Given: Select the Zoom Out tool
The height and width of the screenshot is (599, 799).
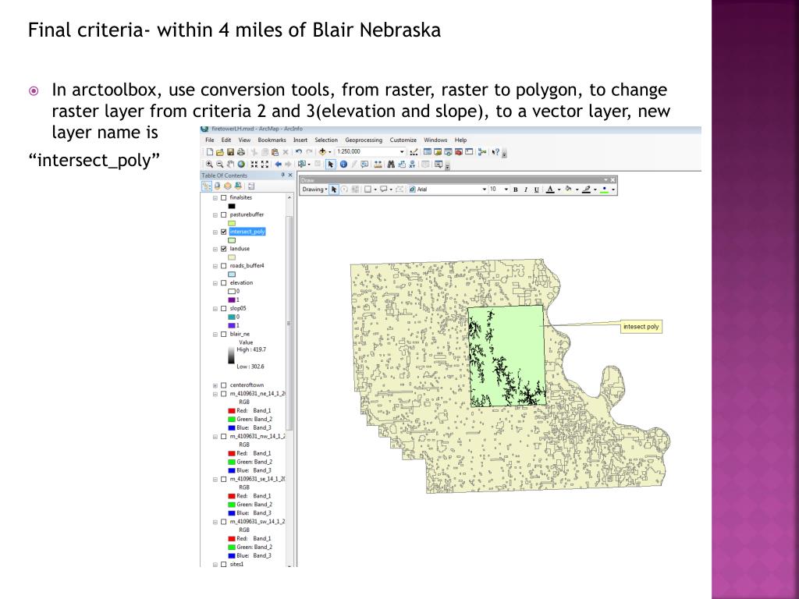Looking at the screenshot, I should (219, 164).
